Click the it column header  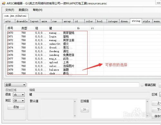click(x=97, y=28)
